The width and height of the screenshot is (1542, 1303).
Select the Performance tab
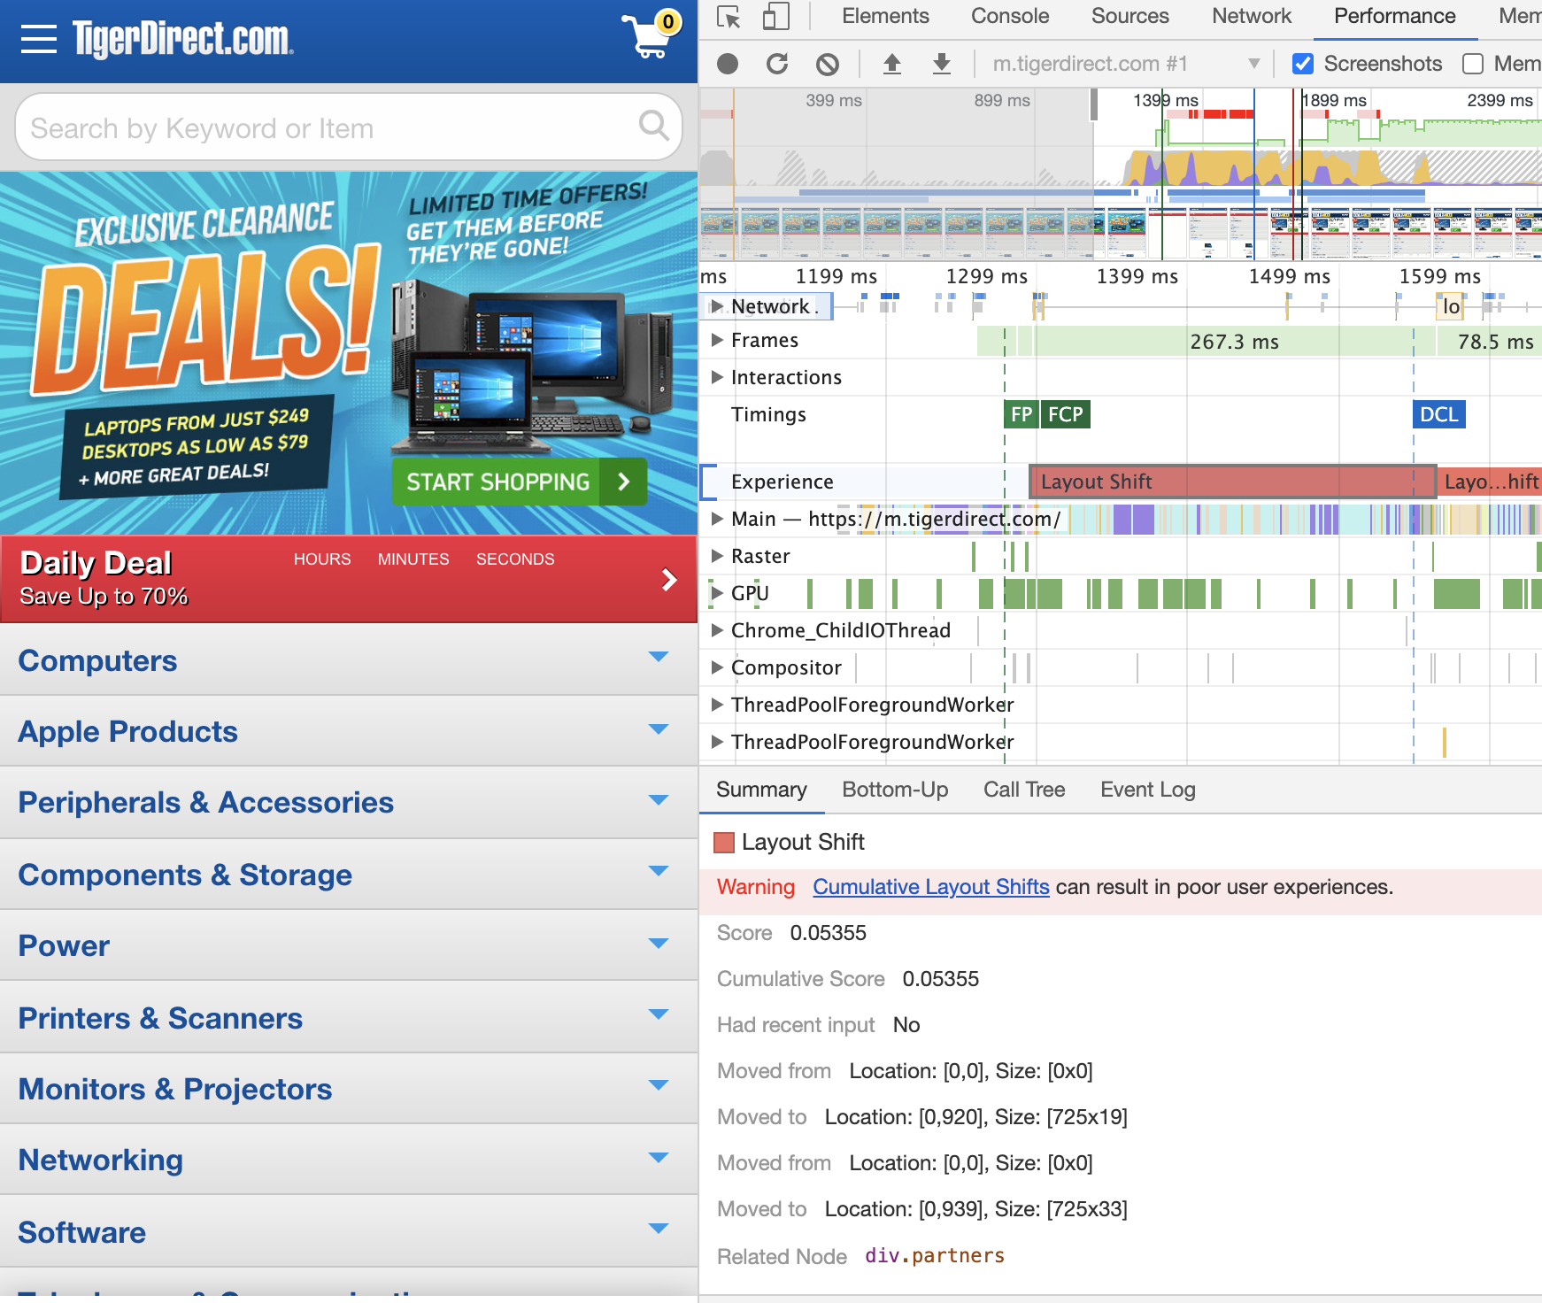pos(1395,16)
